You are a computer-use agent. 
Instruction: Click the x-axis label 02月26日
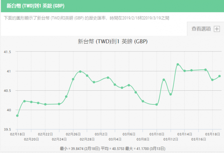click(x=73, y=134)
